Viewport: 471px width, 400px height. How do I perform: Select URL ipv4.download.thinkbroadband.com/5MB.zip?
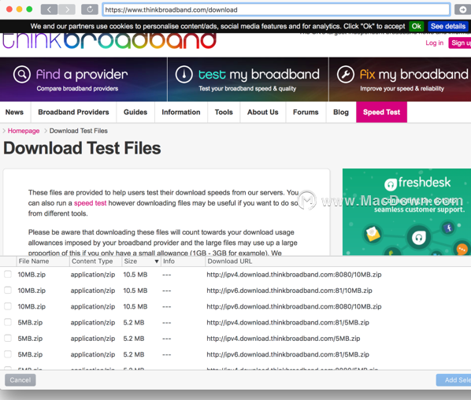point(284,339)
